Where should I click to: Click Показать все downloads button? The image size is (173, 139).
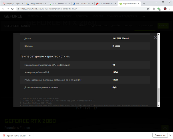coord(160,135)
